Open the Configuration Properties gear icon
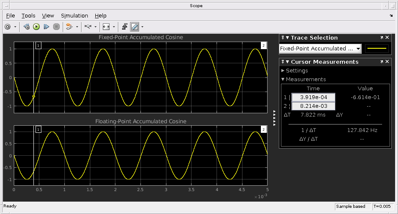Viewport: 398px width, 214px height. [8, 27]
